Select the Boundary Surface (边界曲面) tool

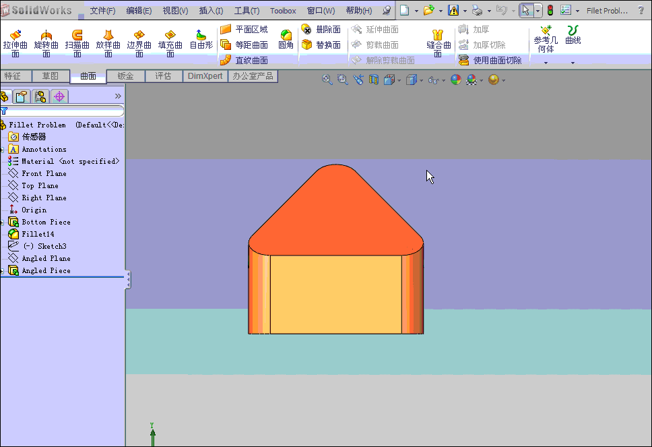pos(139,43)
